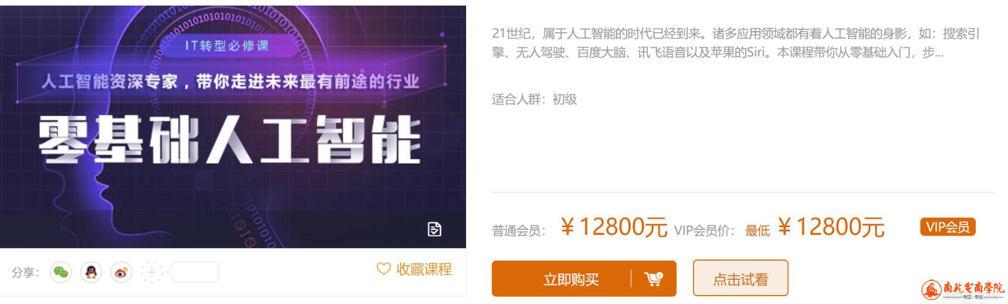Click the 分享 label beside share icons
The image size is (1008, 304).
point(25,273)
